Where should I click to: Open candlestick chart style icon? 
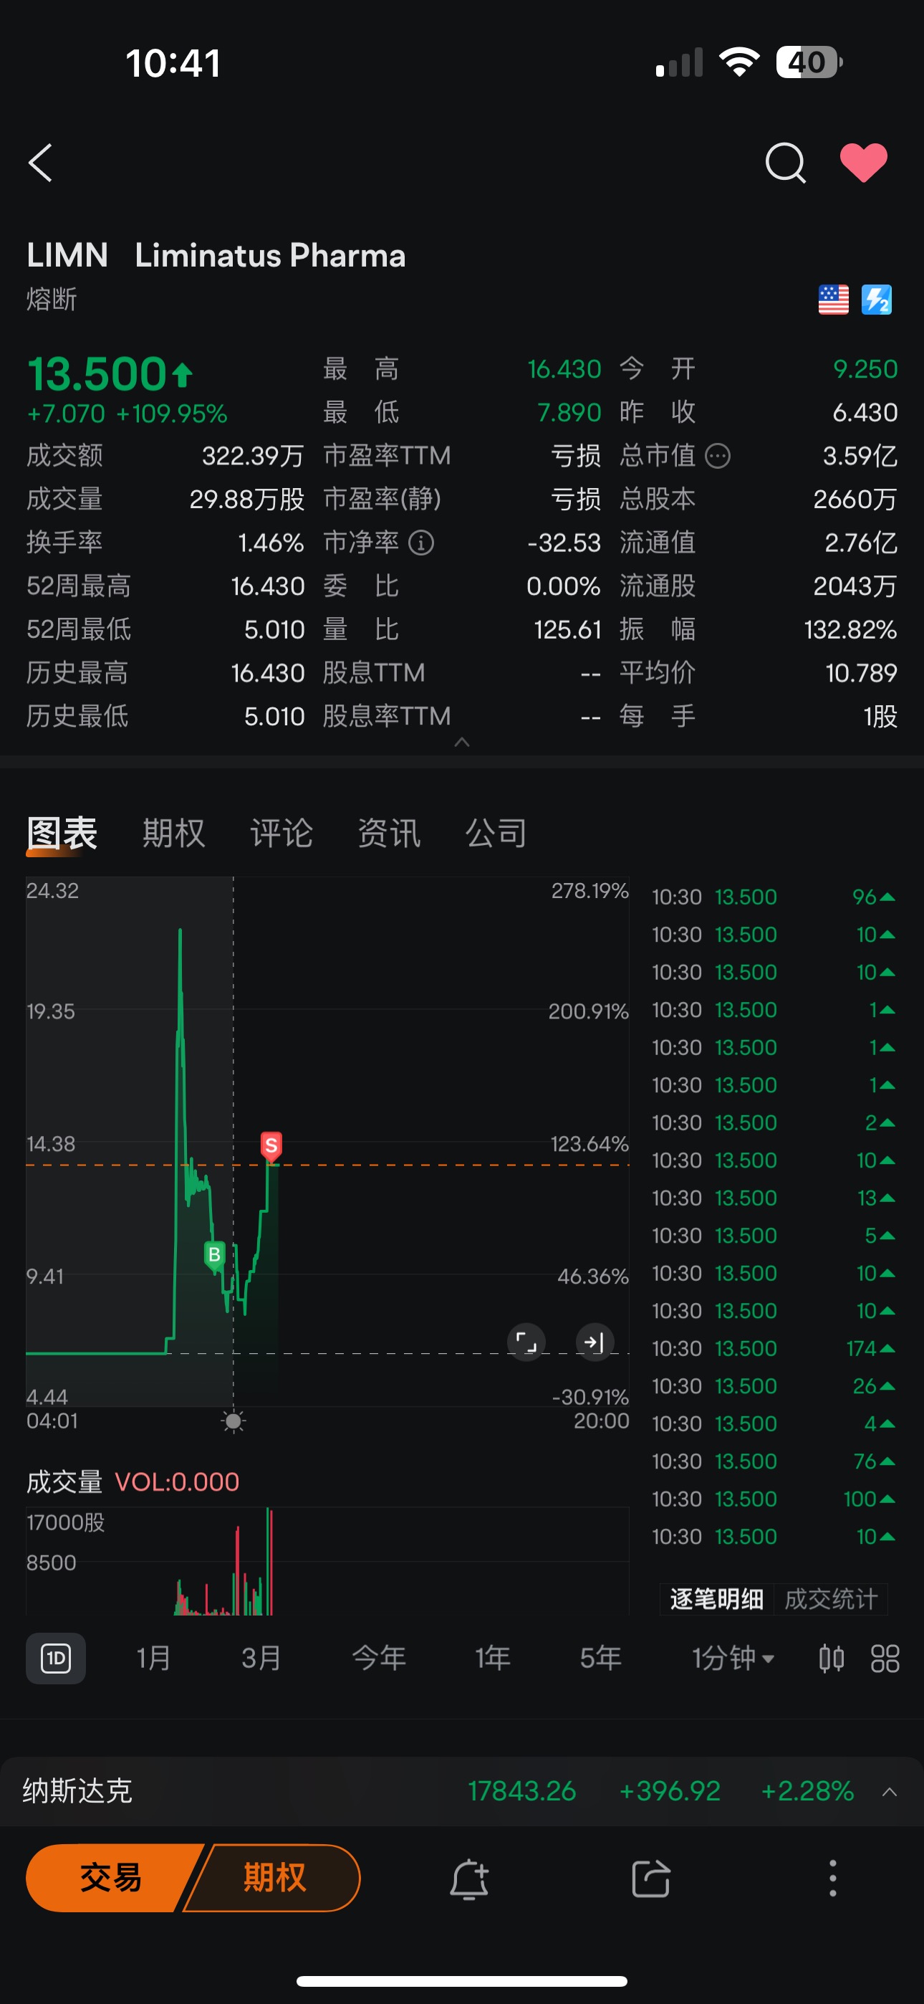pyautogui.click(x=832, y=1658)
